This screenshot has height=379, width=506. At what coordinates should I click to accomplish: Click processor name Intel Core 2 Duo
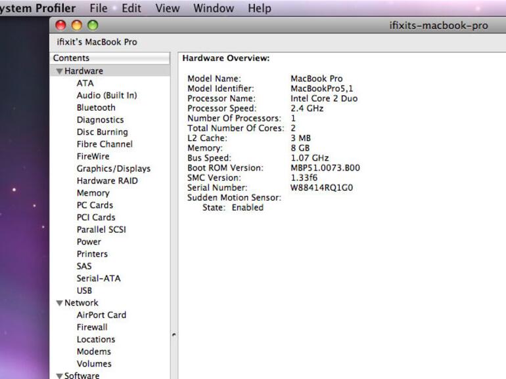324,99
